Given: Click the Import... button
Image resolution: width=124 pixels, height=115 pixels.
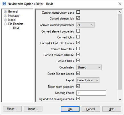Looking at the screenshot, I should (x=33, y=109).
